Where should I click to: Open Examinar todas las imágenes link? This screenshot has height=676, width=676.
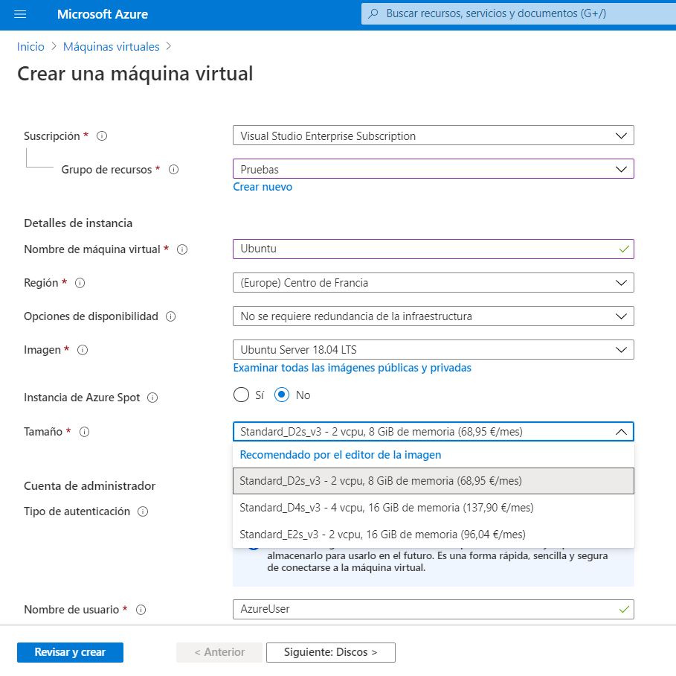[353, 368]
